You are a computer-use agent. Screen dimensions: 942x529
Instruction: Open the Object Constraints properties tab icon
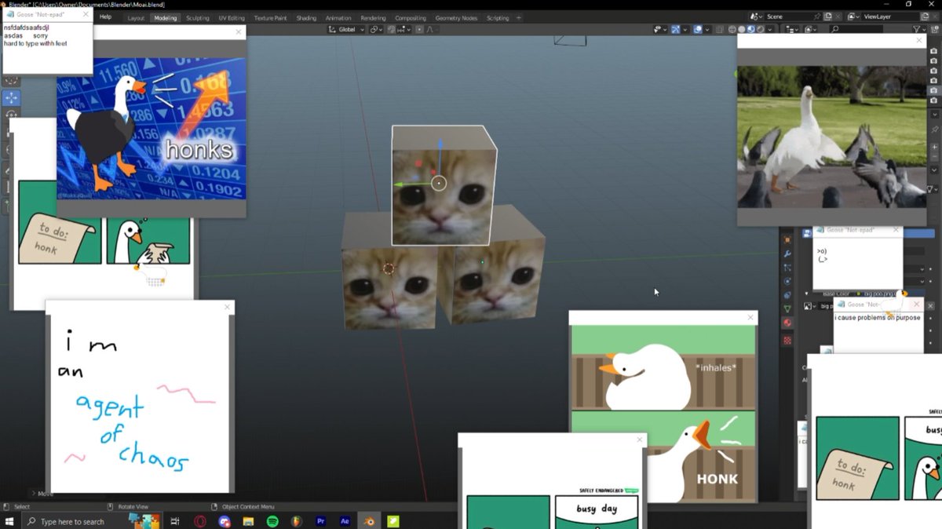tap(787, 295)
